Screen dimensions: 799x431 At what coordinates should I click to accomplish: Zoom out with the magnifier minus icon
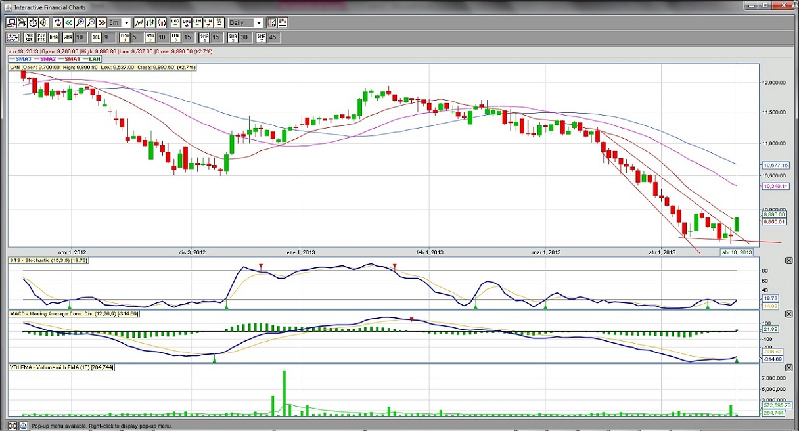click(x=91, y=23)
